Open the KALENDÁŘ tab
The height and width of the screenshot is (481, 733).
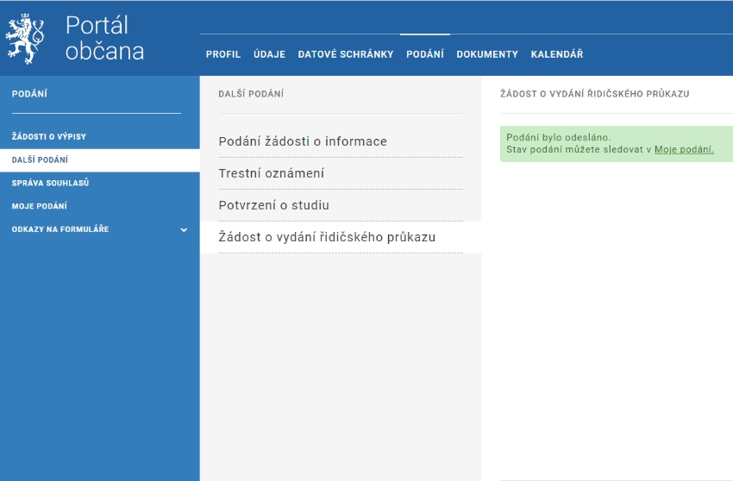click(x=557, y=54)
